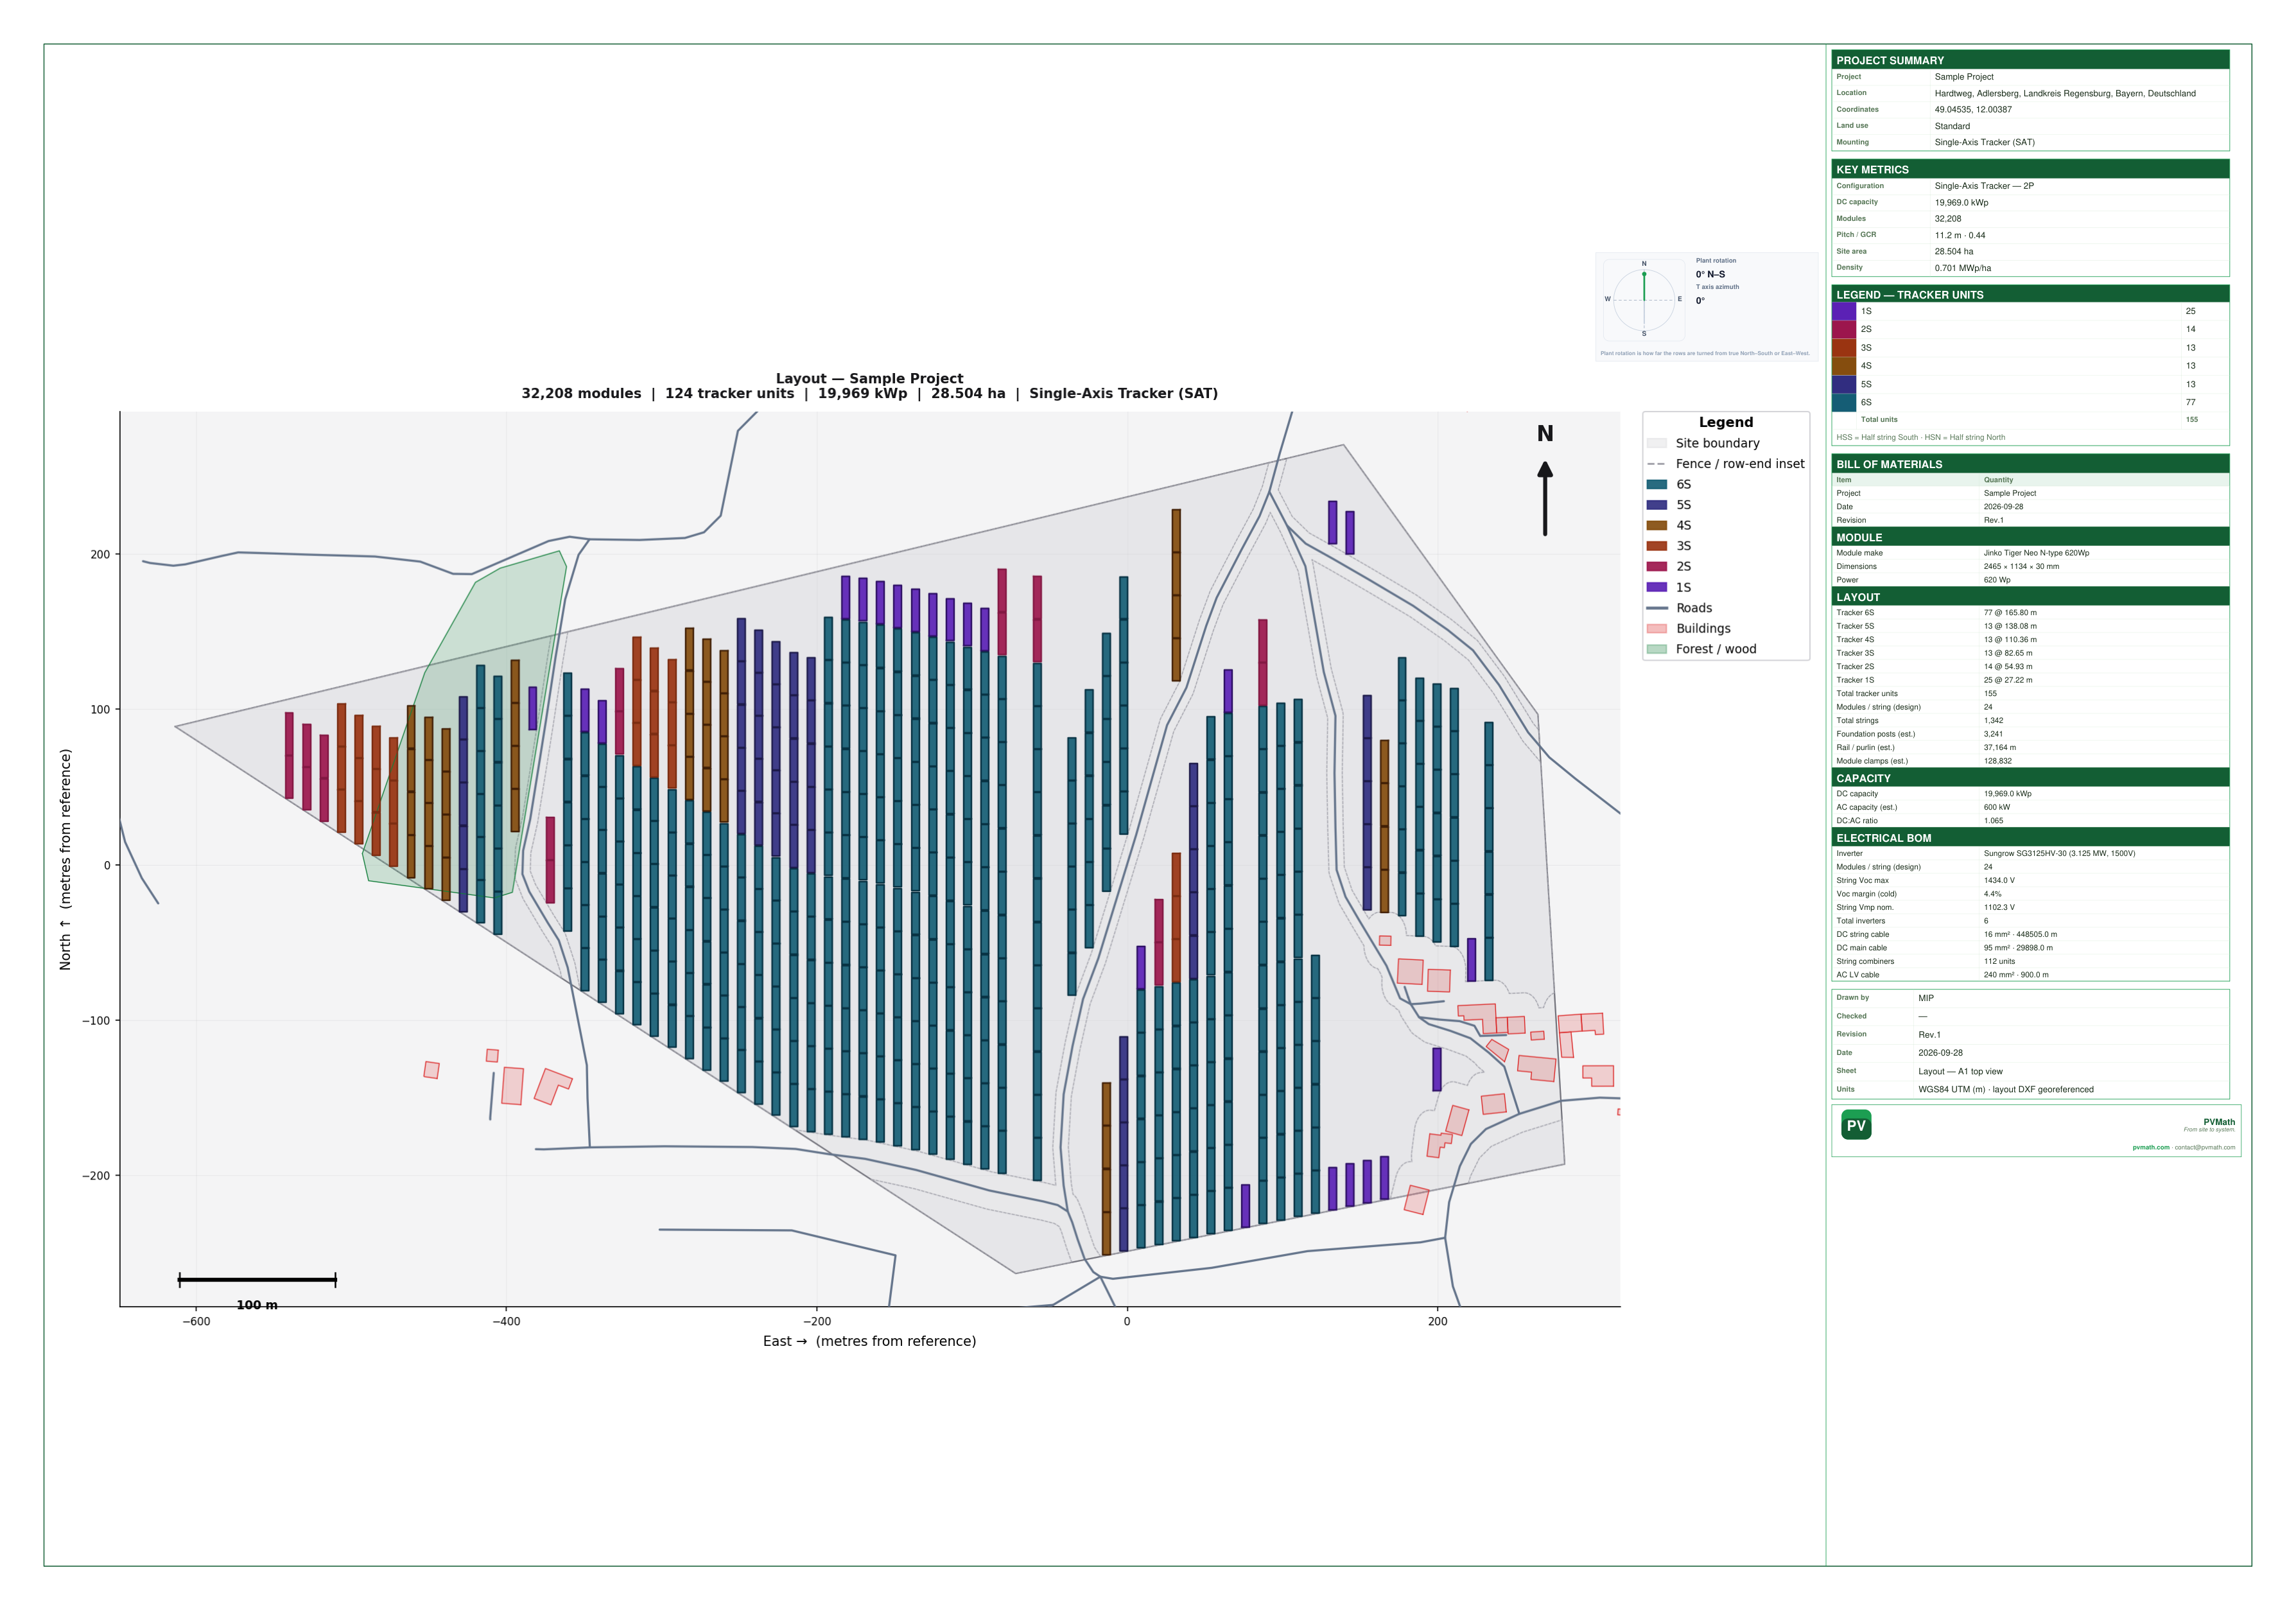2296x1622 pixels.
Task: Click the teal 6S swatch in the Tracker Units table
Action: pos(1844,402)
